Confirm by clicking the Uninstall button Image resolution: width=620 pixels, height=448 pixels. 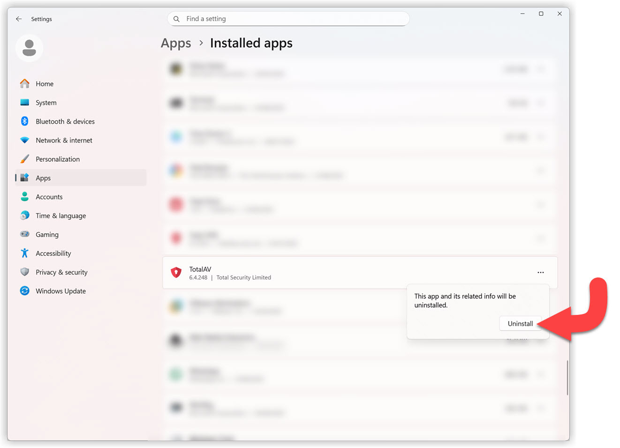coord(520,324)
